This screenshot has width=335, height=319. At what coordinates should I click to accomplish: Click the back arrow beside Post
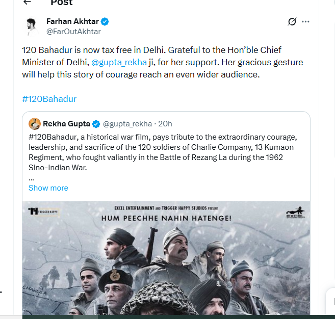[27, 3]
